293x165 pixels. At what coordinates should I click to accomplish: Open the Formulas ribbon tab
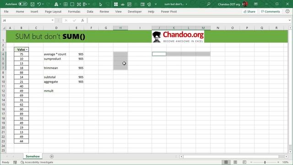[74, 11]
